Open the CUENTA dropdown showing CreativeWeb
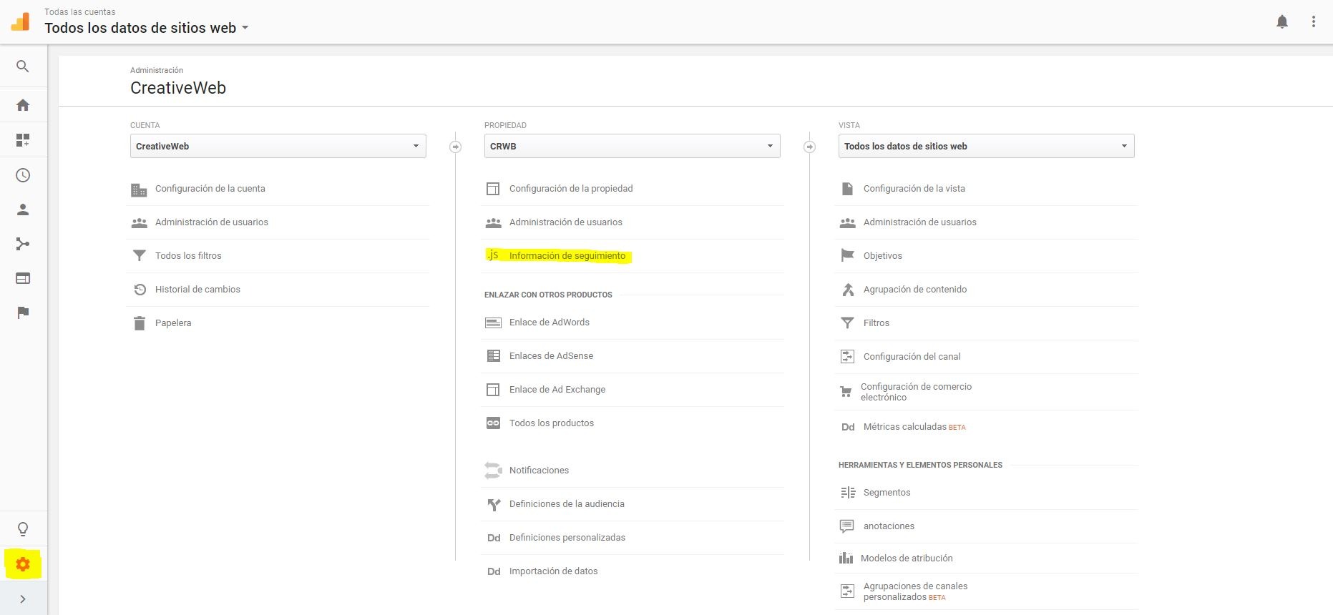Screen dimensions: 1333x615 click(278, 146)
